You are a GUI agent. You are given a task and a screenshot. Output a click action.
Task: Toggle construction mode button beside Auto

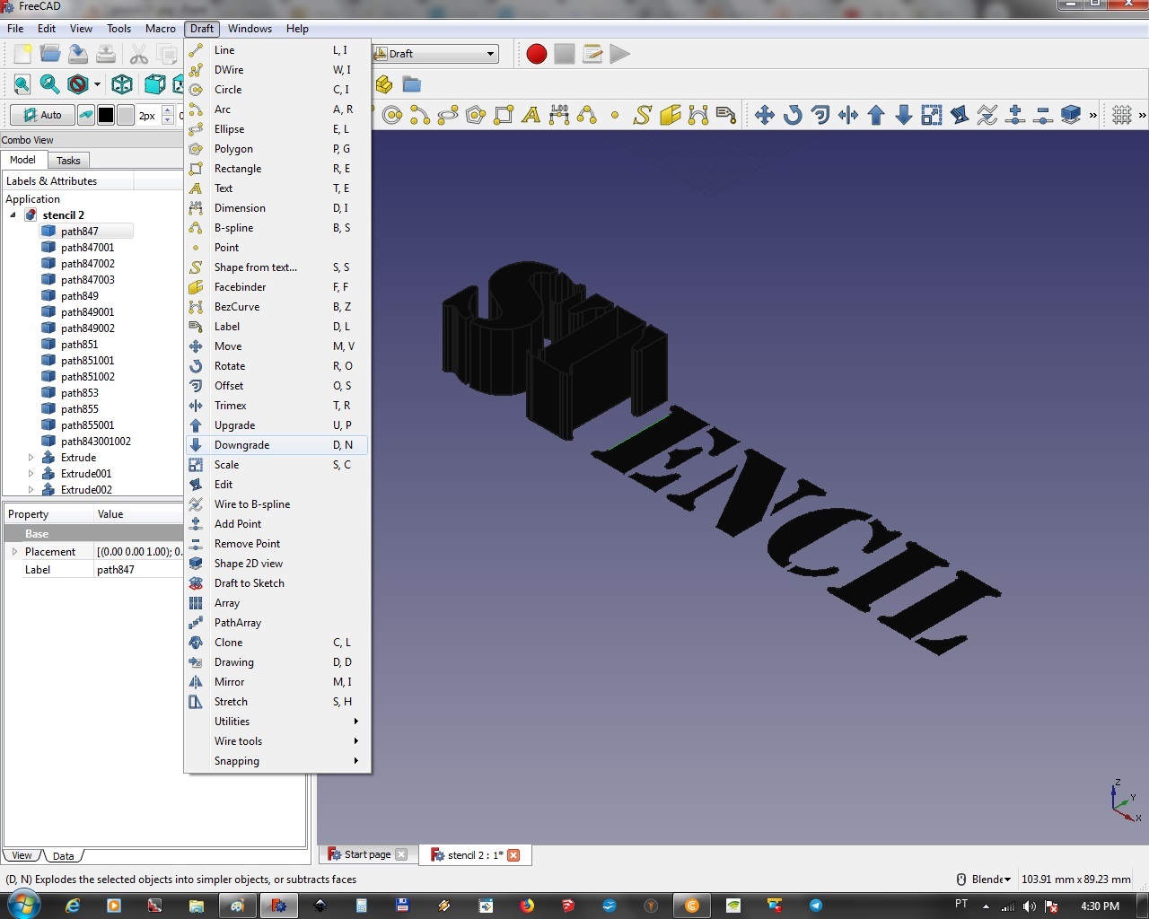[x=86, y=115]
